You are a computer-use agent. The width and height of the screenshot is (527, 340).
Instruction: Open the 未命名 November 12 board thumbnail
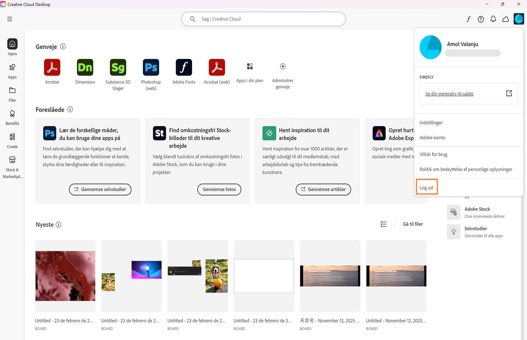[330, 276]
